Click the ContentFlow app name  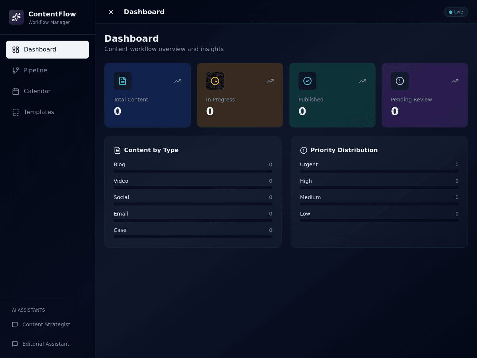click(x=52, y=14)
